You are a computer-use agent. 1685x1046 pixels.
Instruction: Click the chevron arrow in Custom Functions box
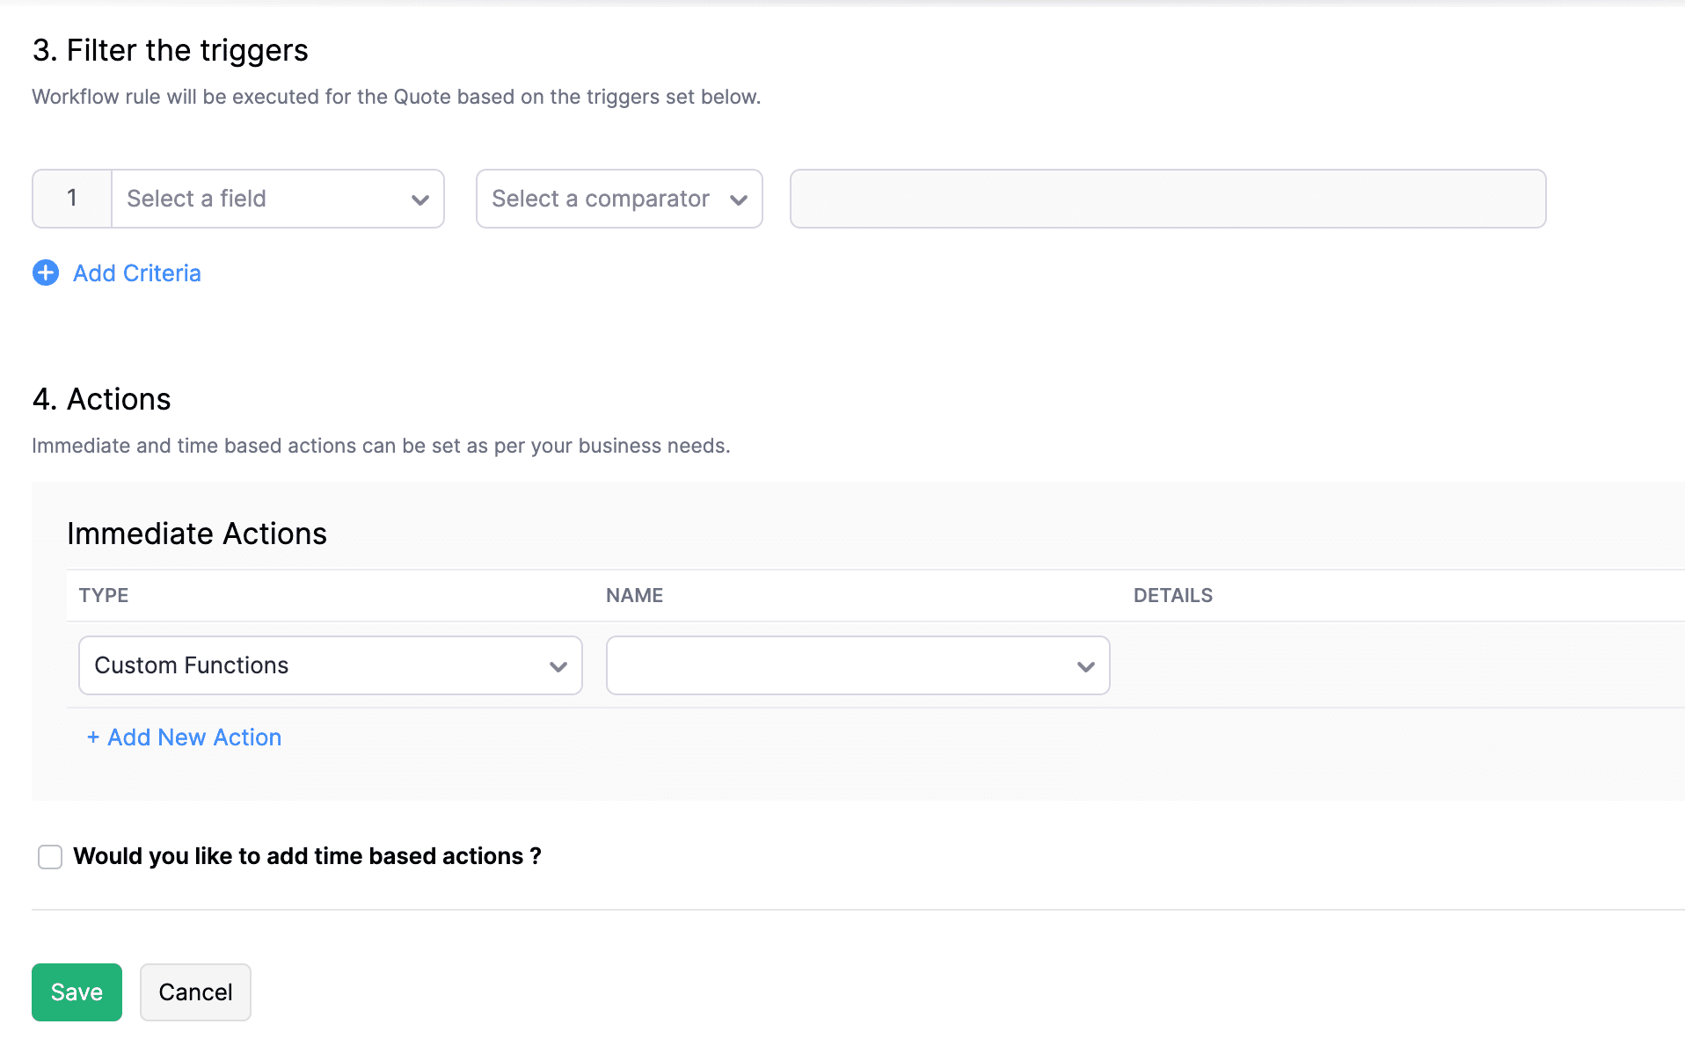click(x=558, y=666)
